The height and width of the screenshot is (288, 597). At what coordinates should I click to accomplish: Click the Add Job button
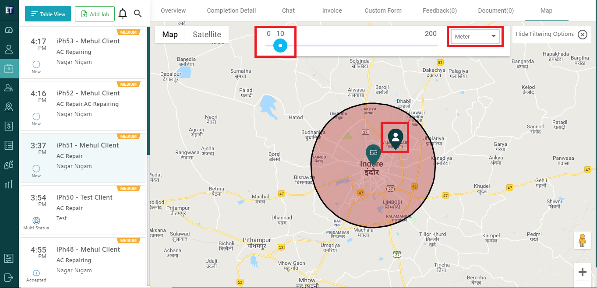tap(95, 14)
